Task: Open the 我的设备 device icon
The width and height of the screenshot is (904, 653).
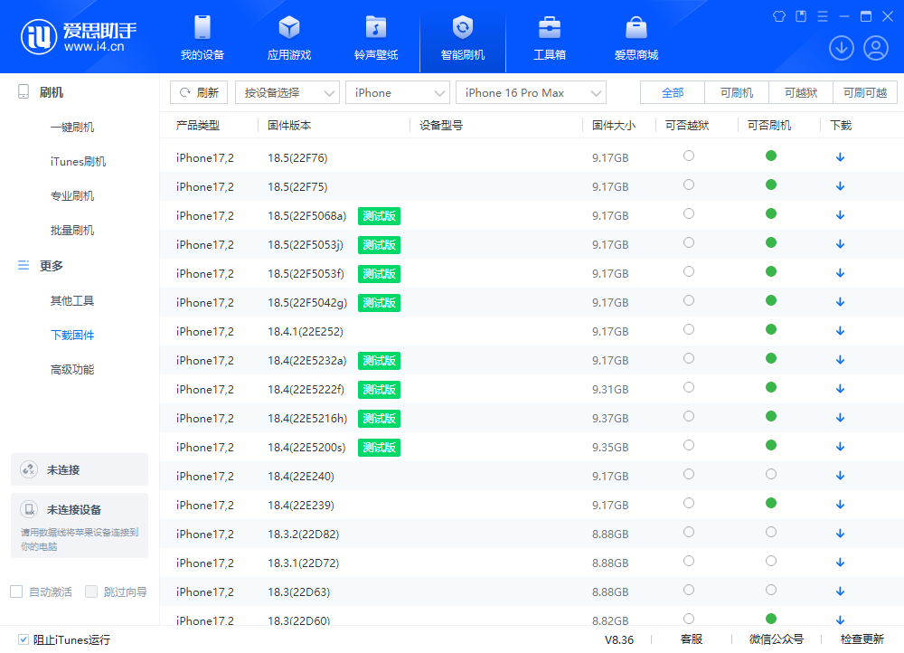Action: (x=202, y=27)
